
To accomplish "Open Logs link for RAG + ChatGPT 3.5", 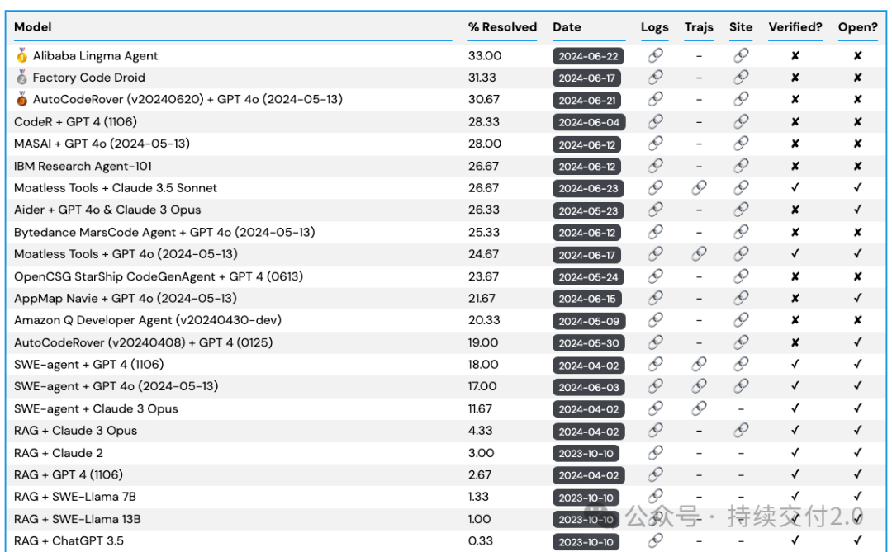I will [655, 540].
